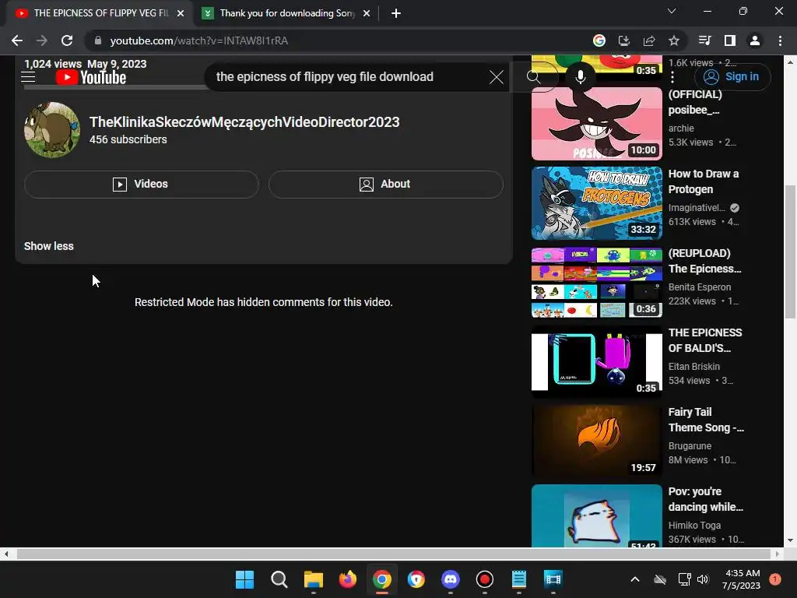Close THE EPICNESS OF FLIPPY tab

181,13
